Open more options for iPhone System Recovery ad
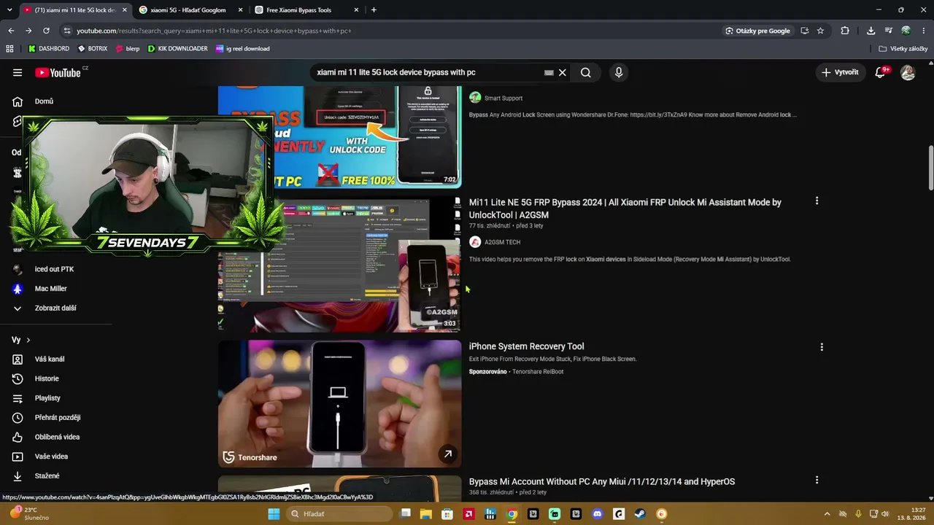 [x=822, y=347]
